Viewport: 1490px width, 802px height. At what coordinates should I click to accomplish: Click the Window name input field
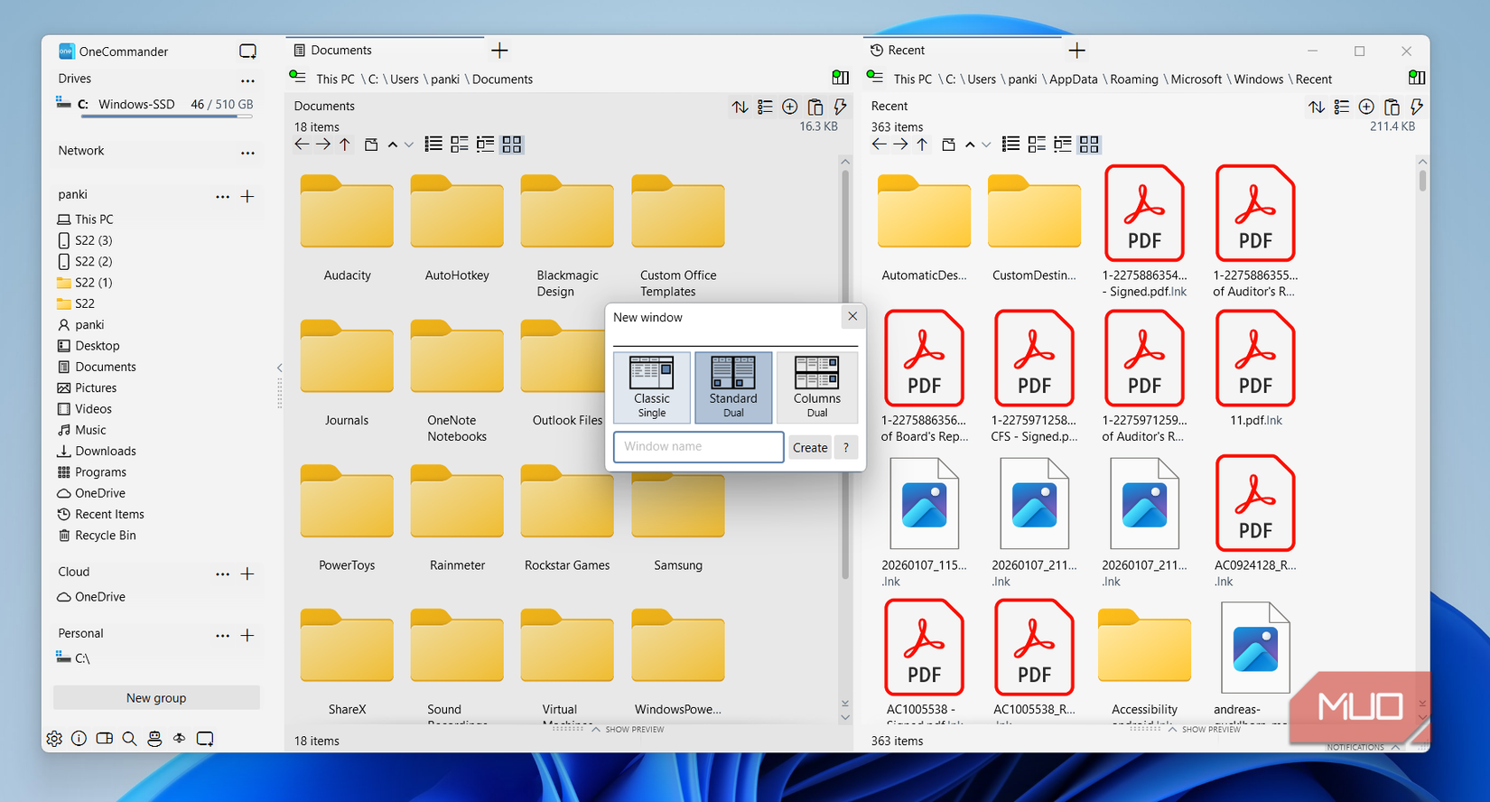[x=698, y=447]
